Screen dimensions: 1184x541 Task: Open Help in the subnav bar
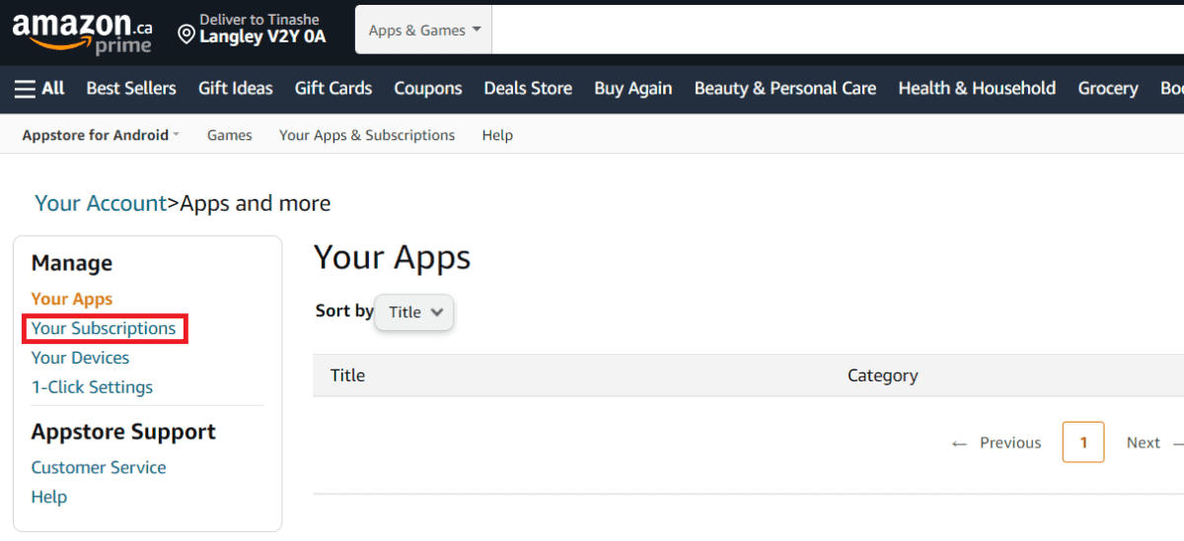tap(497, 135)
